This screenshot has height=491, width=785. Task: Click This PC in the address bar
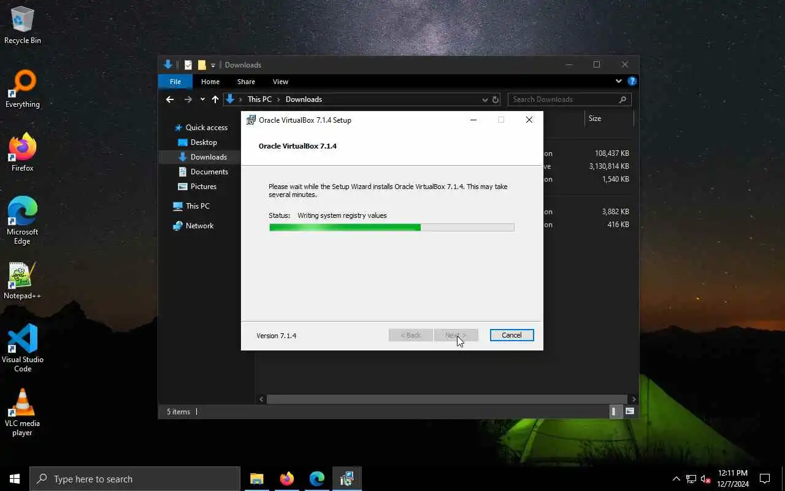coord(259,99)
